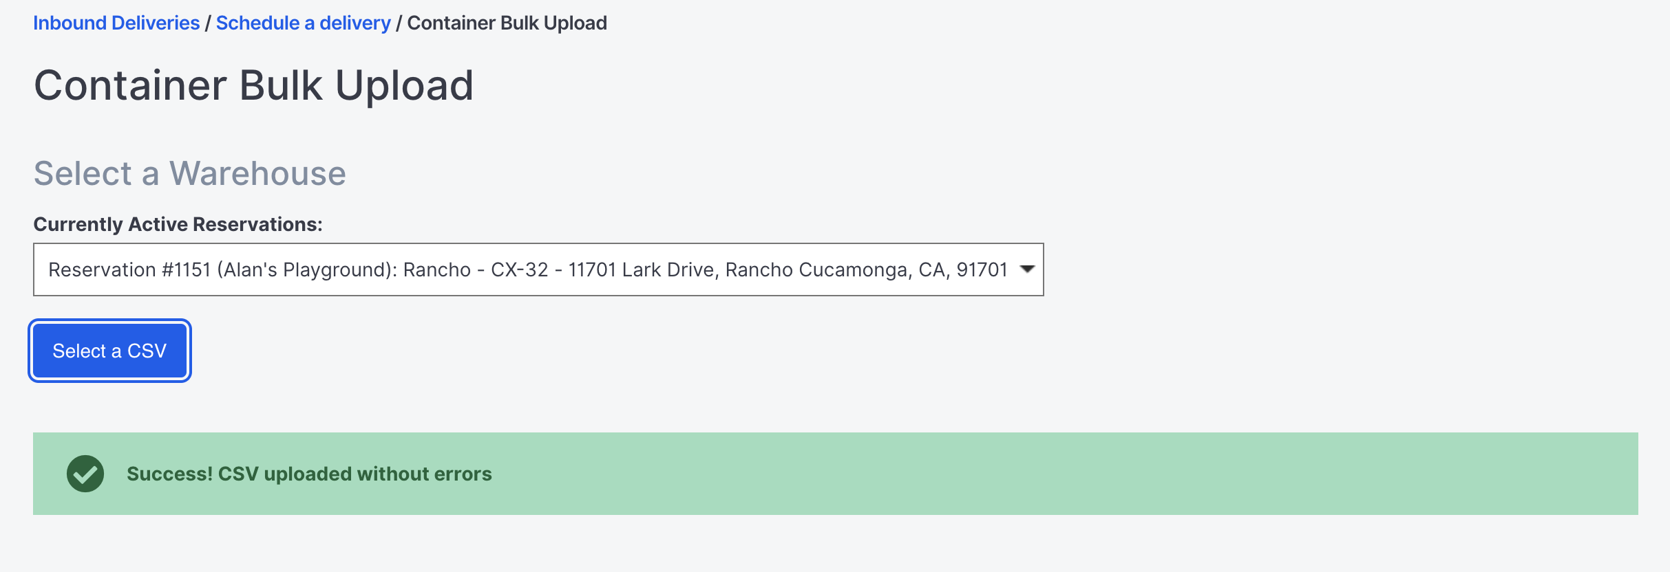Click the word "Rancho" before CX-32

click(436, 269)
